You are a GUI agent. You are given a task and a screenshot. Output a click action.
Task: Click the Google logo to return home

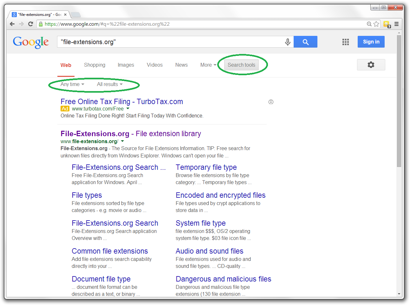(30, 42)
